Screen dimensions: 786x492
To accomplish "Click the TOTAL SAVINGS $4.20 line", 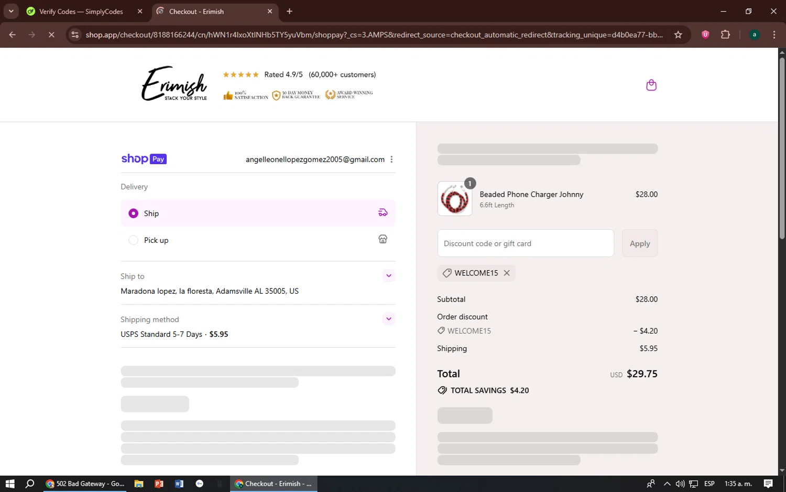I will pyautogui.click(x=483, y=390).
